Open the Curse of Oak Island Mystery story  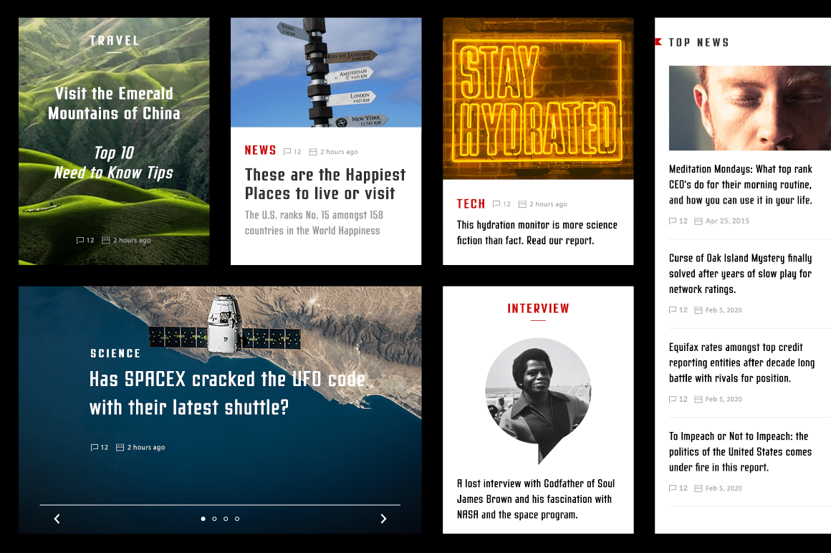[740, 274]
